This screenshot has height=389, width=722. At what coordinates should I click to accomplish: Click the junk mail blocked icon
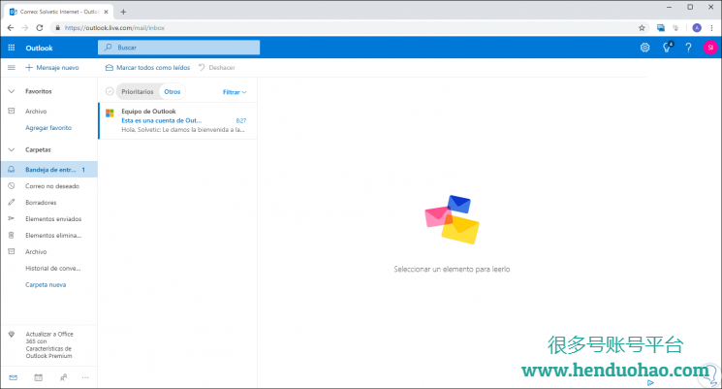pyautogui.click(x=12, y=185)
